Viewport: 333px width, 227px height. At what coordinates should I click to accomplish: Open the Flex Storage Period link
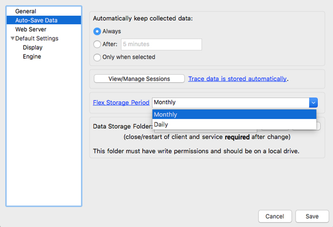[121, 102]
